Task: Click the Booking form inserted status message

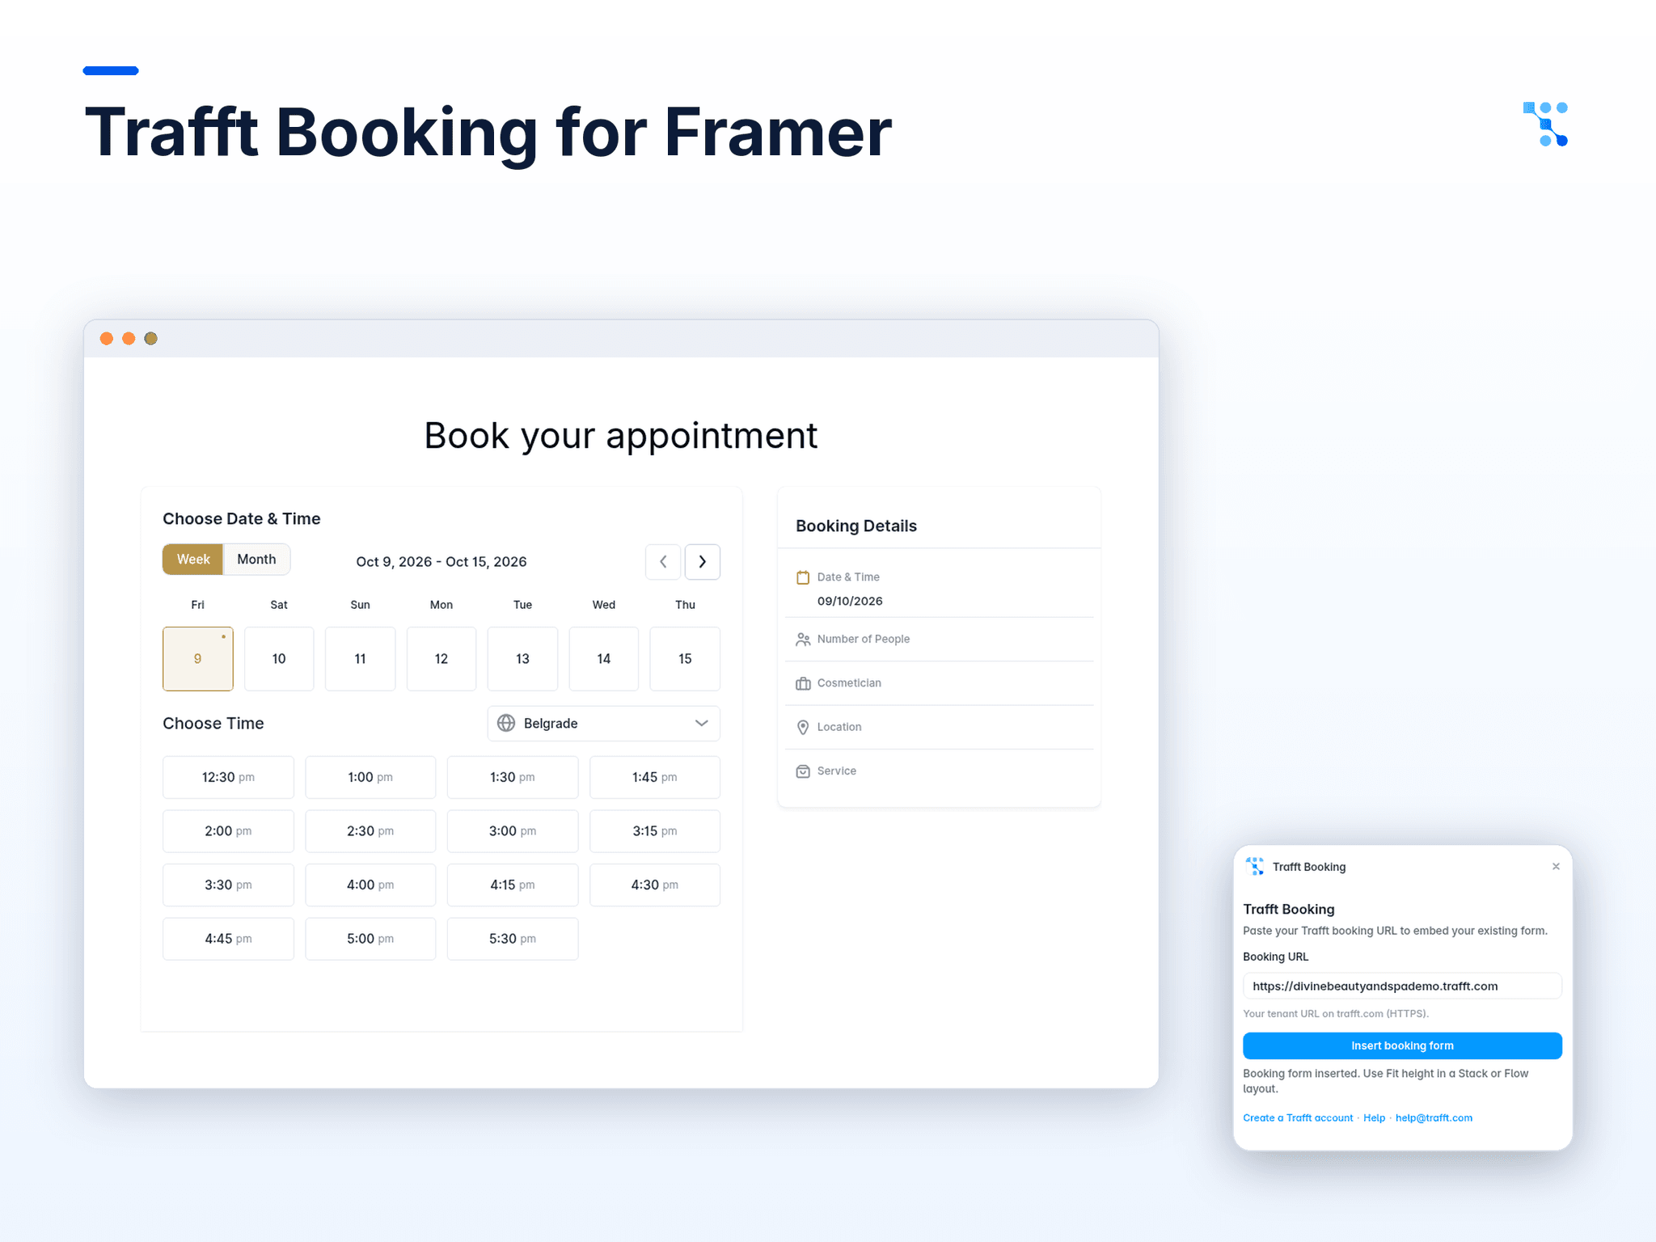Action: point(1386,1081)
